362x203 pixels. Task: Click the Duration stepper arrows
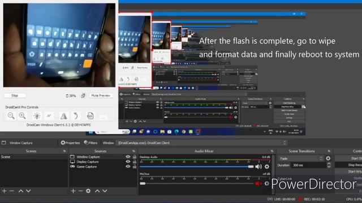[329, 165]
